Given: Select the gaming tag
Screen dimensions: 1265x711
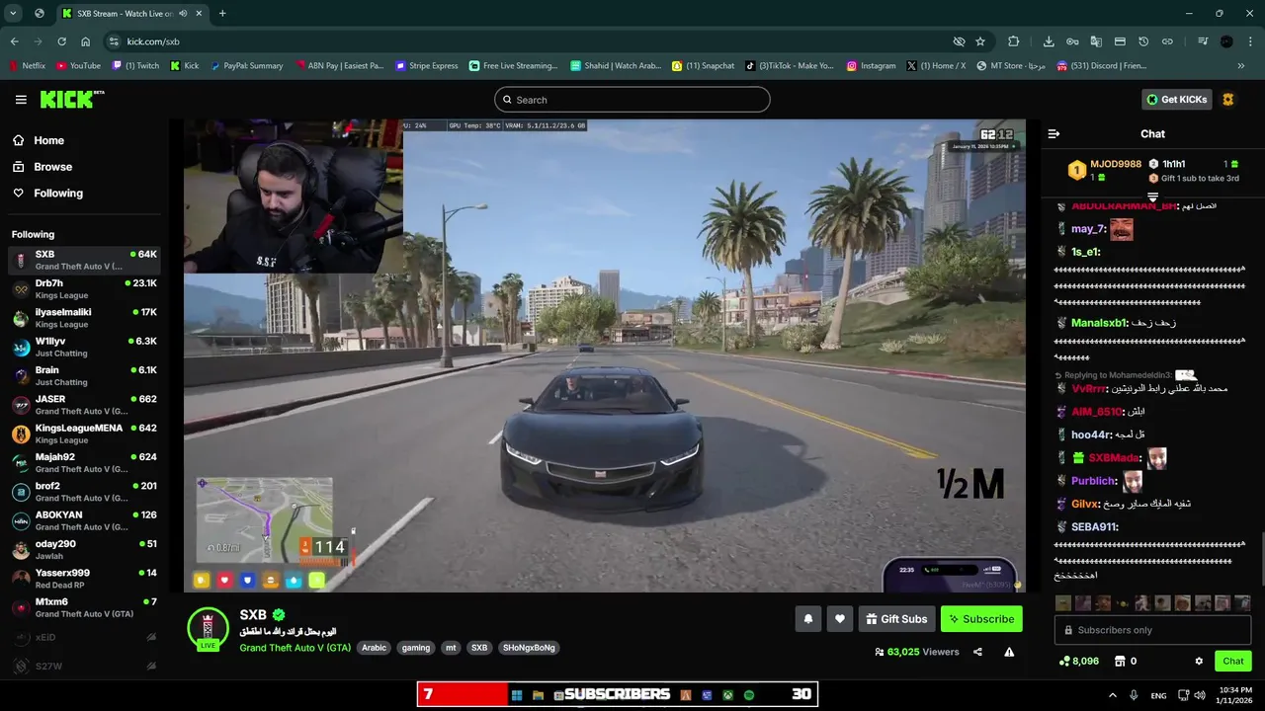Looking at the screenshot, I should click(x=416, y=648).
